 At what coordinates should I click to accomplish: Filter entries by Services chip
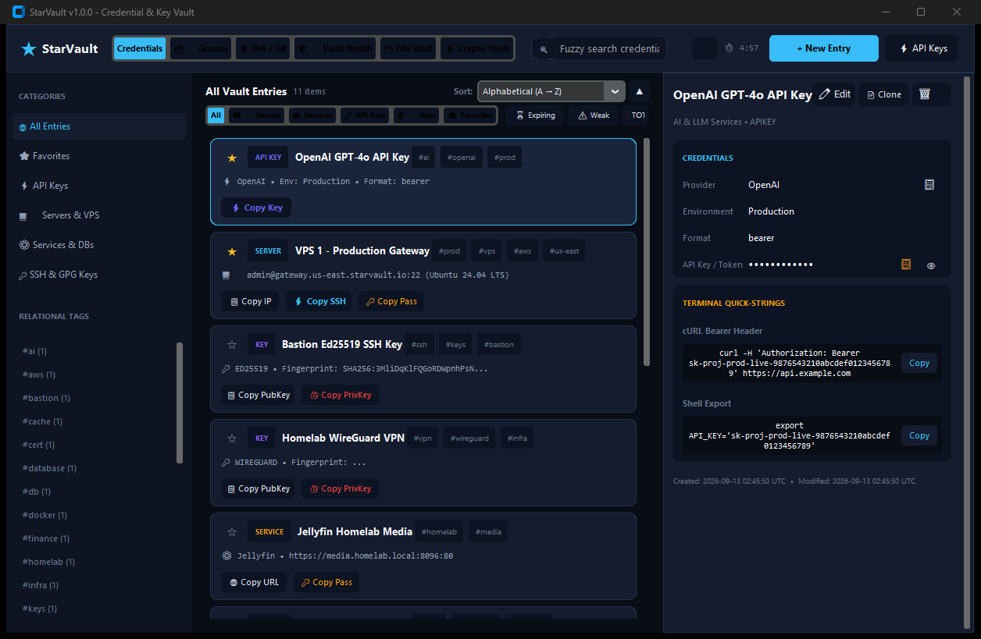pos(312,115)
